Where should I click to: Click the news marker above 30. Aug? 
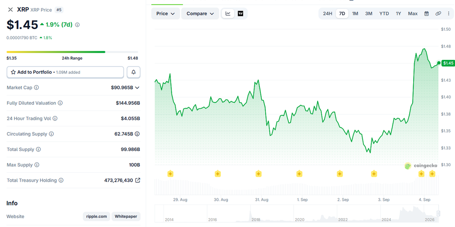tap(218, 174)
